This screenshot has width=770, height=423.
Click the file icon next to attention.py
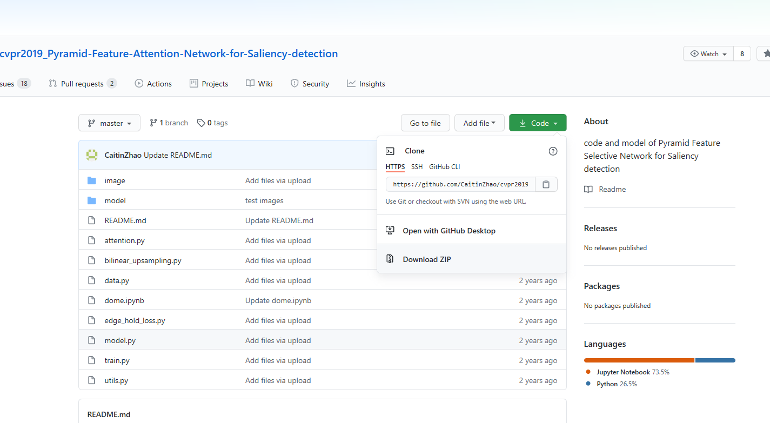(x=92, y=240)
